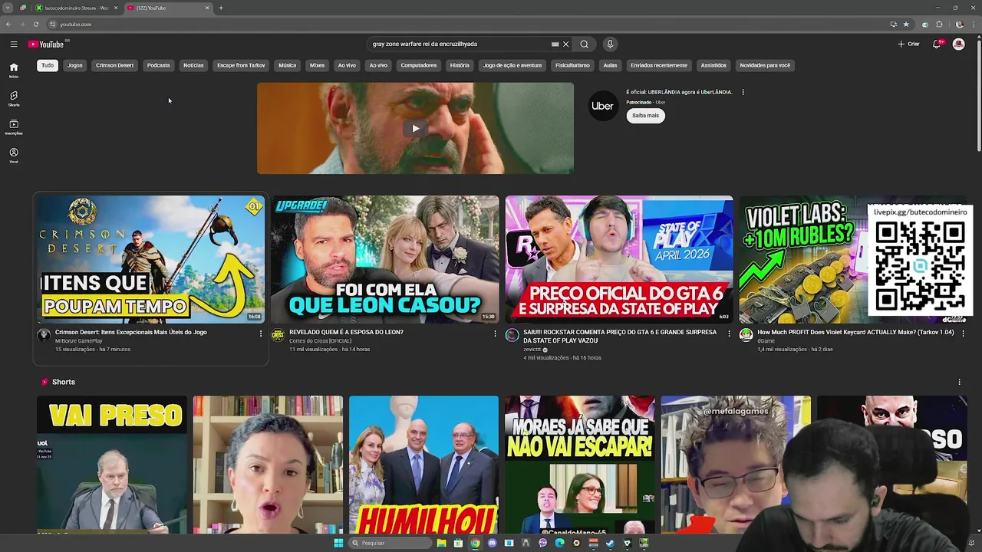This screenshot has height=552, width=982.
Task: Open the Crimson Desert video title link
Action: pos(131,332)
